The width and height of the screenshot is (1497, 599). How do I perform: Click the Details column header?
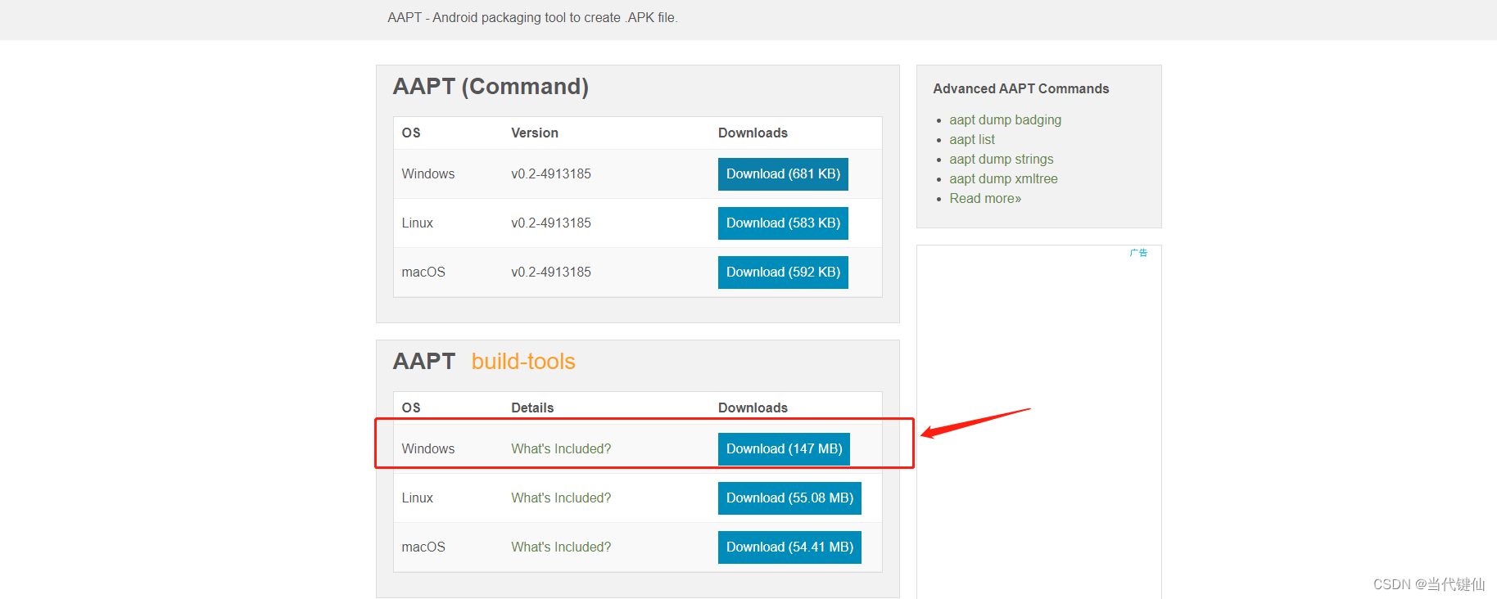click(532, 408)
